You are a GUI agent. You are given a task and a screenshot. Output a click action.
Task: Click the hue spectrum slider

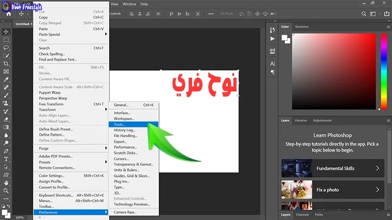coord(384,71)
